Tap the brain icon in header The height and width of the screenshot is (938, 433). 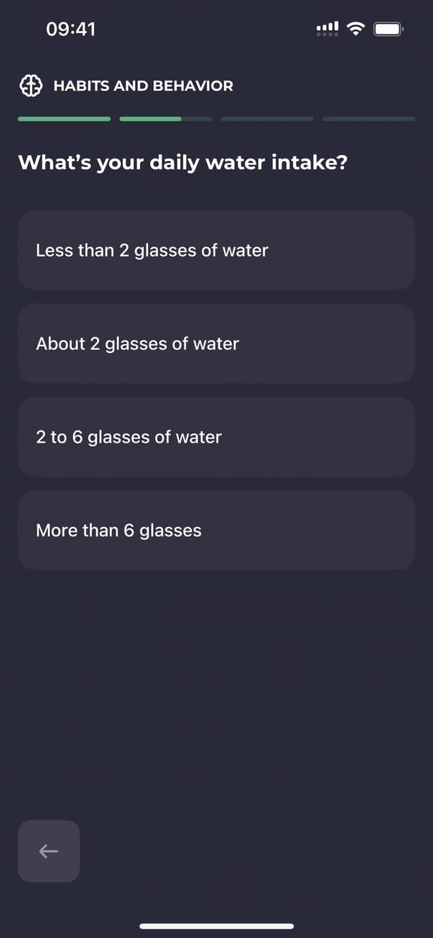pyautogui.click(x=31, y=86)
